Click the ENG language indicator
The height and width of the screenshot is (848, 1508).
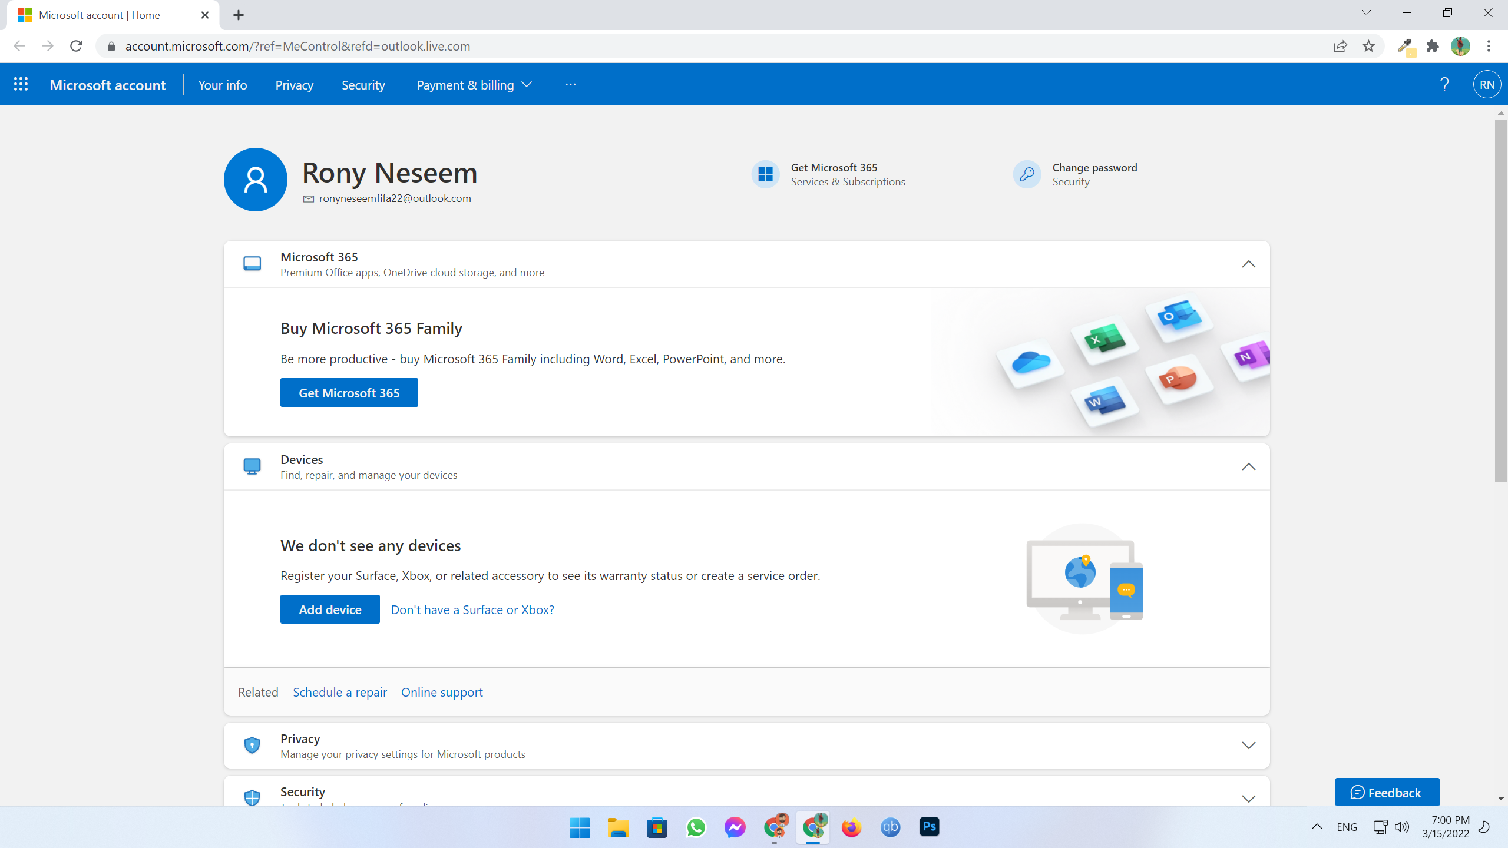coord(1347,827)
